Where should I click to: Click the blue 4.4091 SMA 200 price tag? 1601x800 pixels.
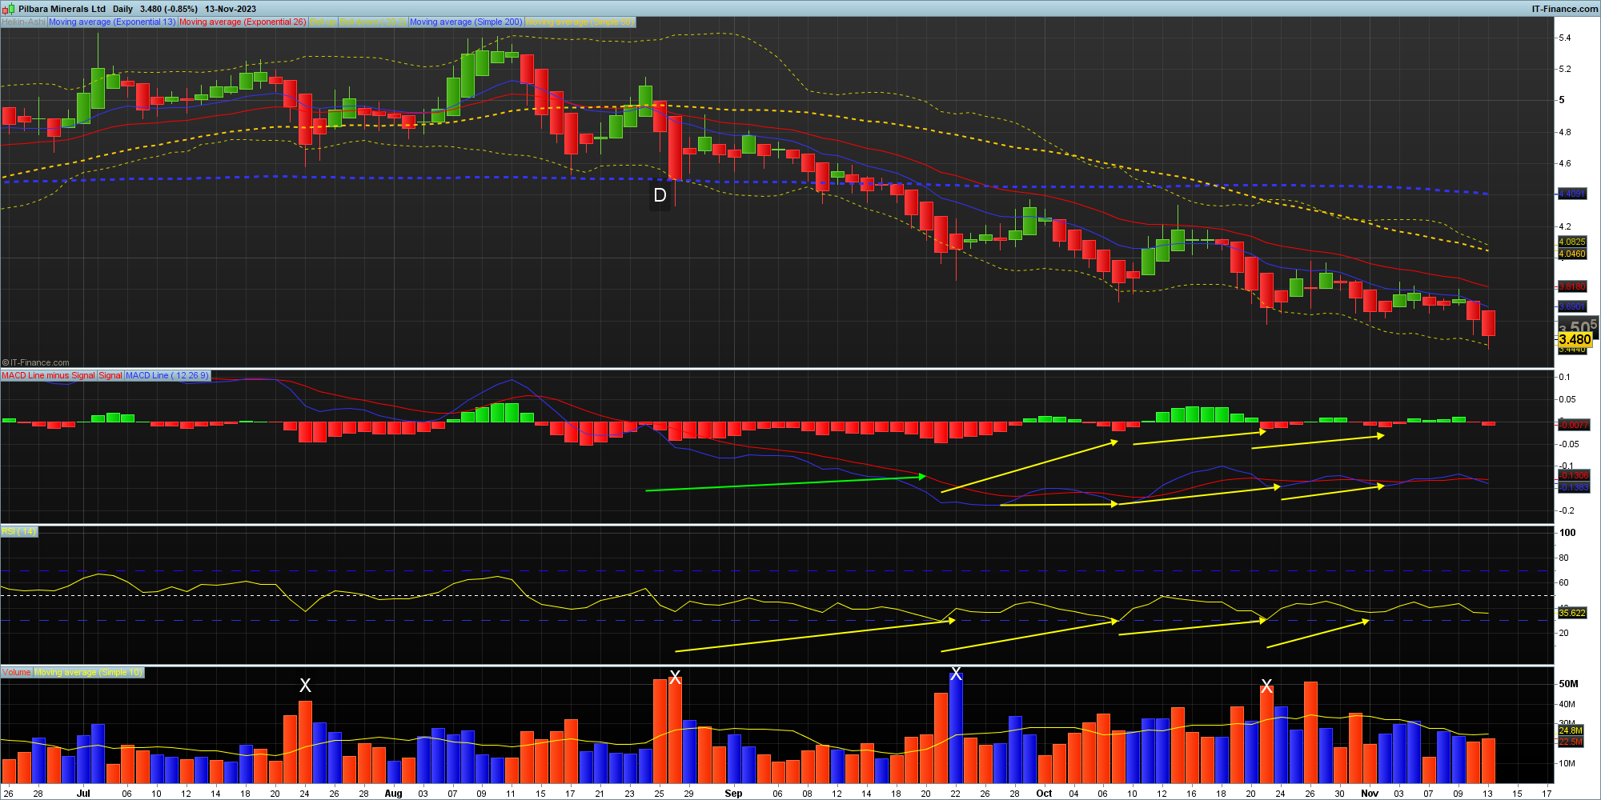click(x=1571, y=194)
